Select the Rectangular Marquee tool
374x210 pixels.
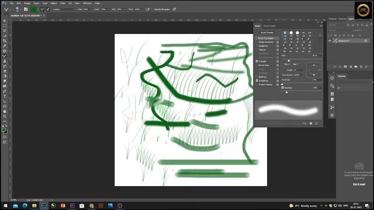tap(5, 26)
